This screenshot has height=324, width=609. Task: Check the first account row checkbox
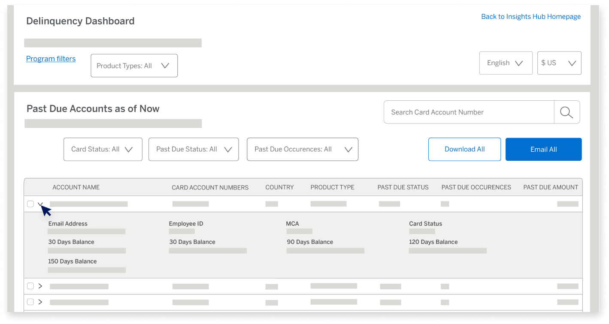pos(30,204)
